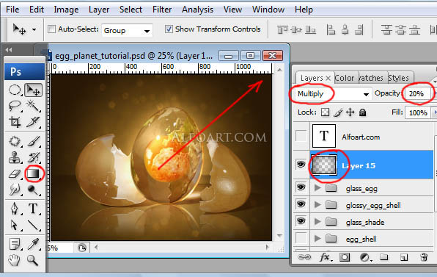Screen dimensions: 437x277
Task: Show the egg_shell group
Action: pos(301,239)
